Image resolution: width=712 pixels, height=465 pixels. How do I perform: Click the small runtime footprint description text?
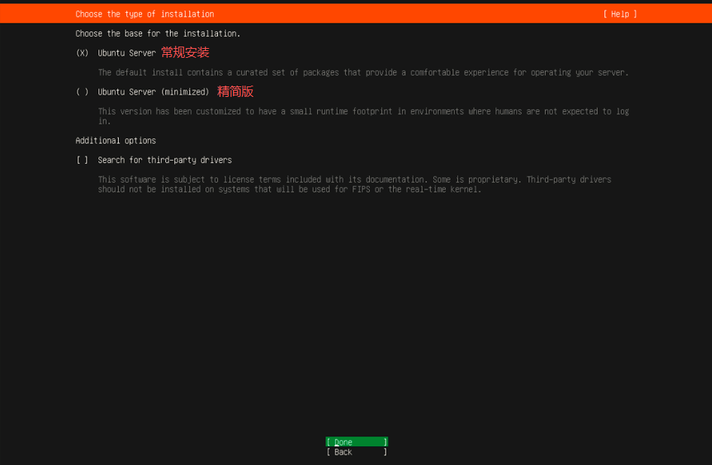point(363,116)
